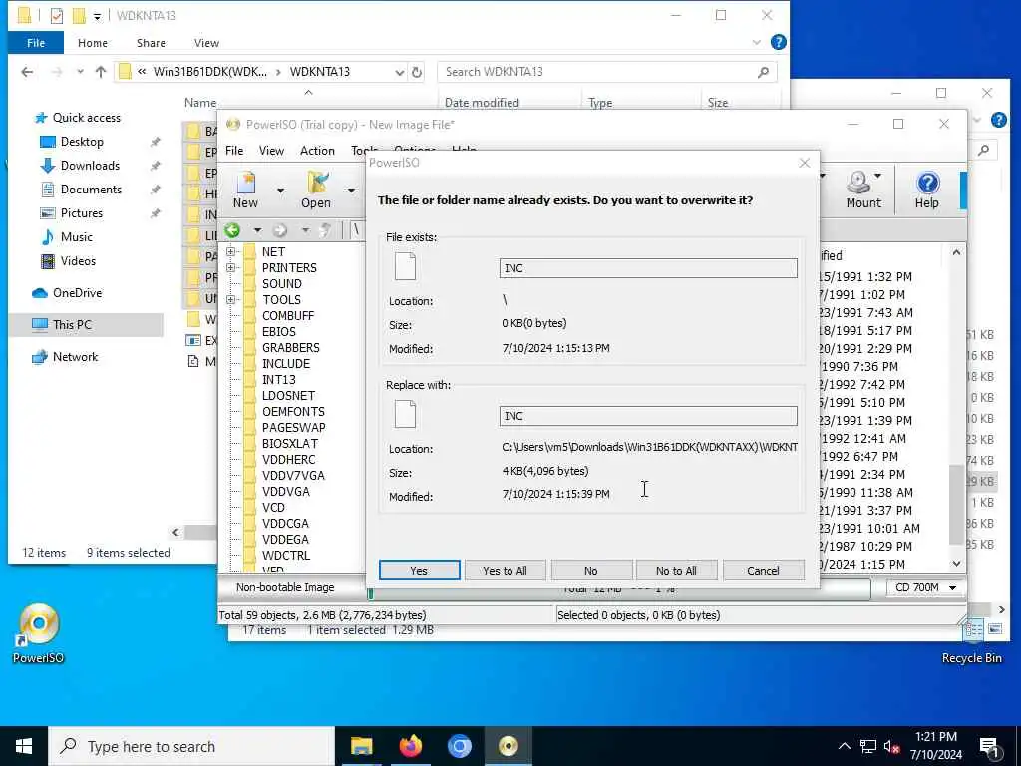The image size is (1021, 766).
Task: Open the Explorer Share ribbon tab
Action: tap(151, 43)
